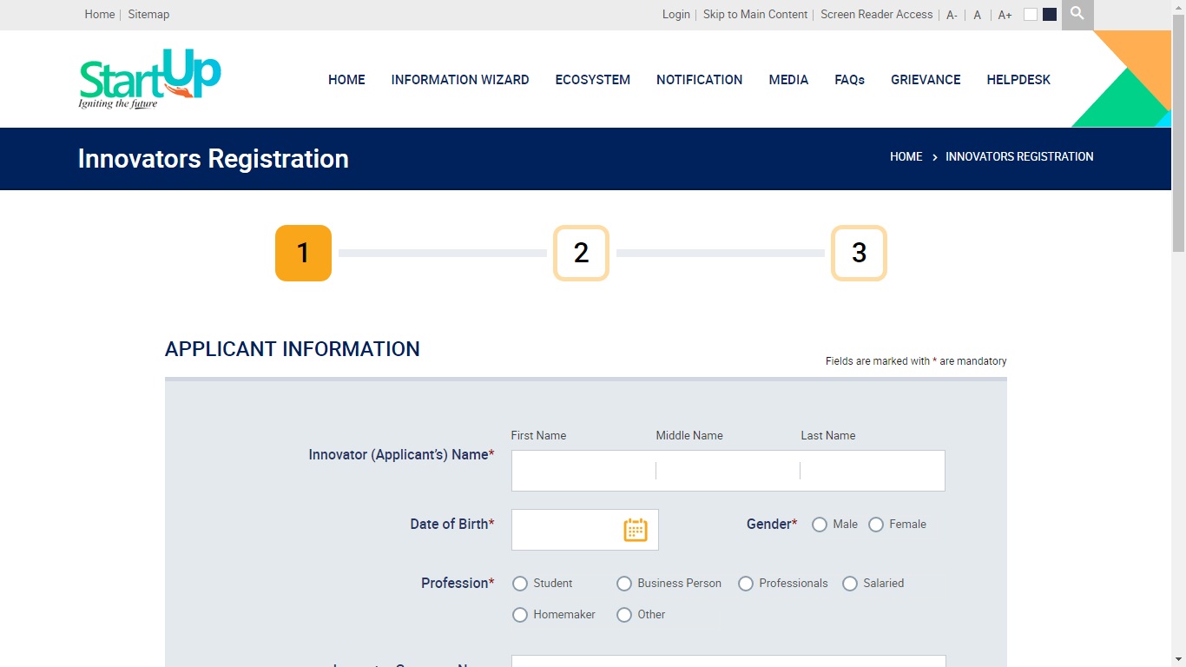Select the dark contrast theme square

pos(1048,14)
